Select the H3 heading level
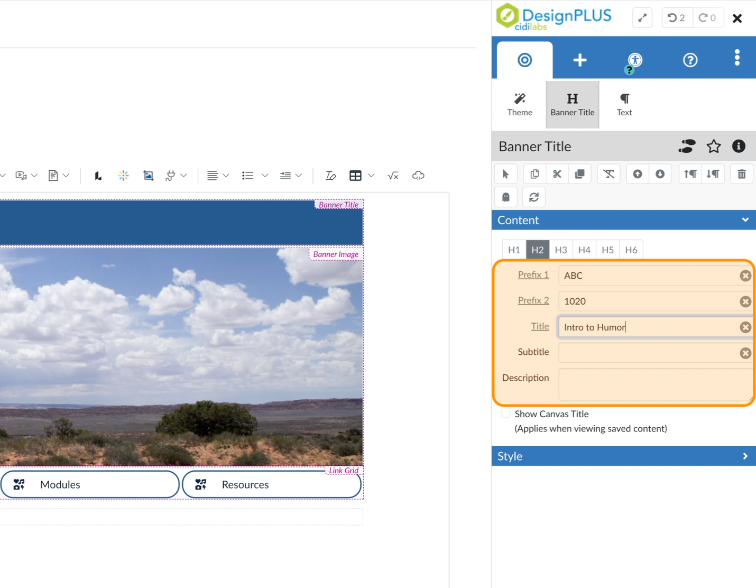The image size is (756, 588). (561, 250)
